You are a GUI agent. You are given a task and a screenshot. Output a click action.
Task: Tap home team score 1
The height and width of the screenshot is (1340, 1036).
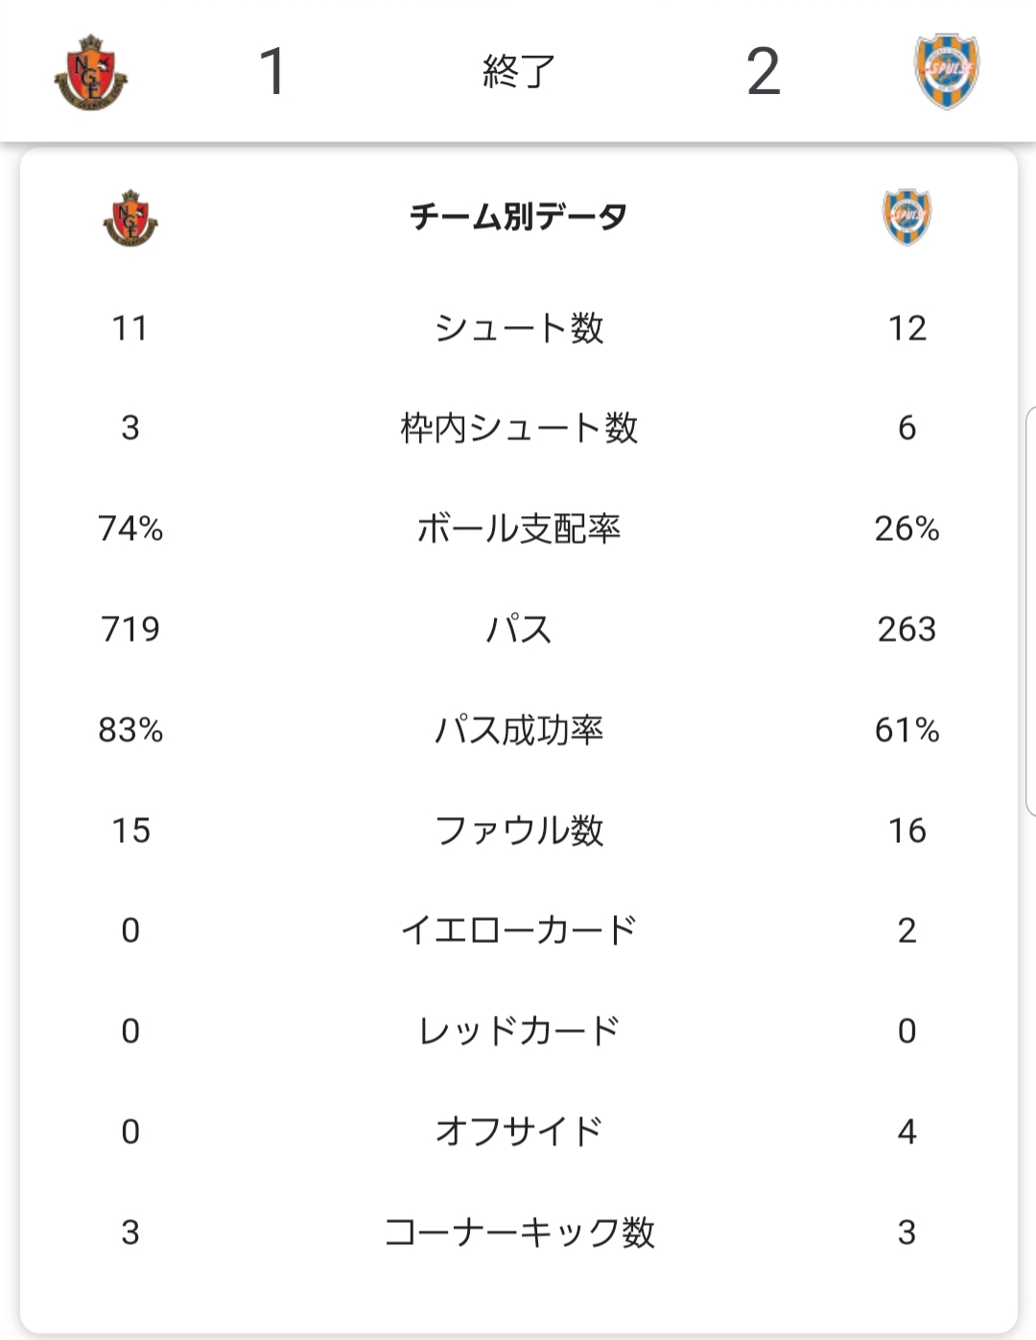coord(273,72)
